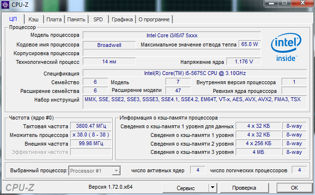Viewport: 315px width, 195px height.
Task: Select the i5-5675C CPU @ 3.10GHz specification
Action: tap(195, 73)
